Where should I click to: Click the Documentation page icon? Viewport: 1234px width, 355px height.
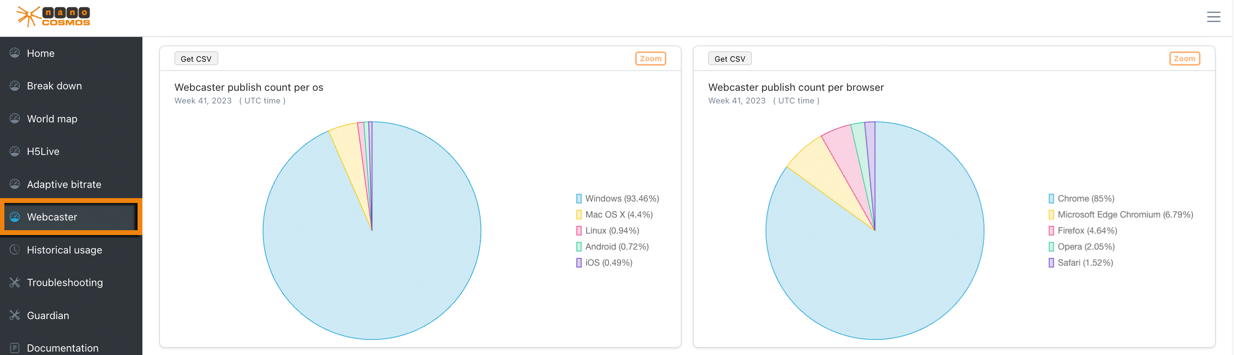(15, 348)
